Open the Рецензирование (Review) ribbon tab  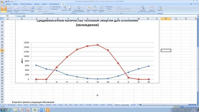[54, 4]
